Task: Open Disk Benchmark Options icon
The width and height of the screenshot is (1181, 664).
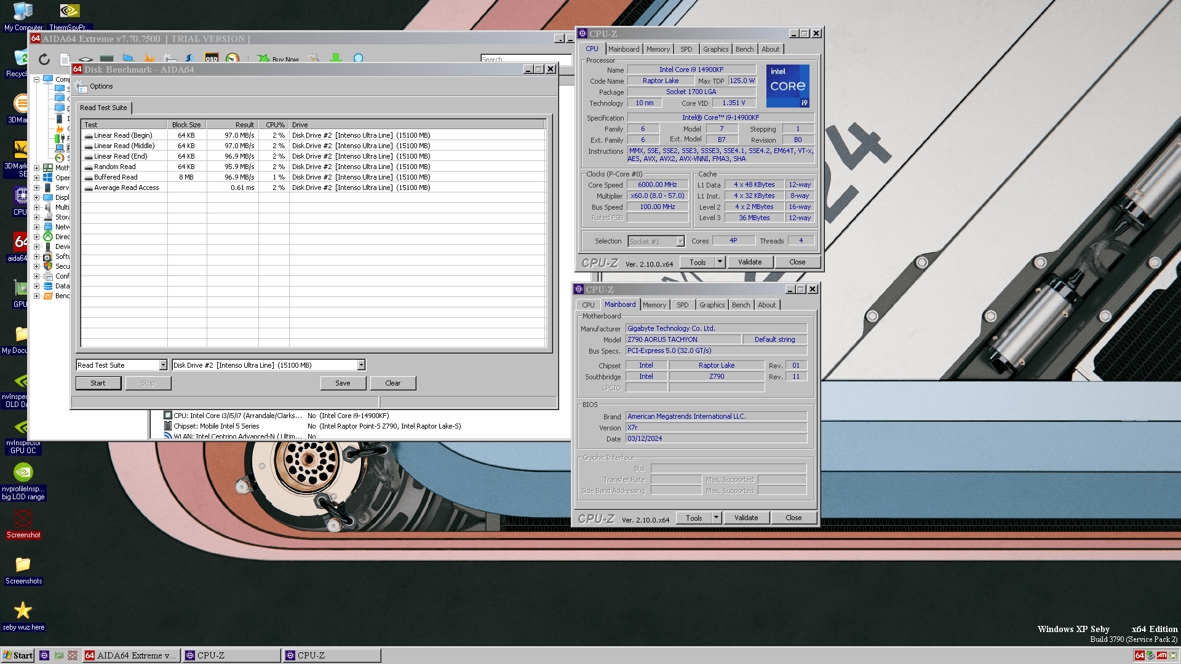Action: pyautogui.click(x=82, y=87)
